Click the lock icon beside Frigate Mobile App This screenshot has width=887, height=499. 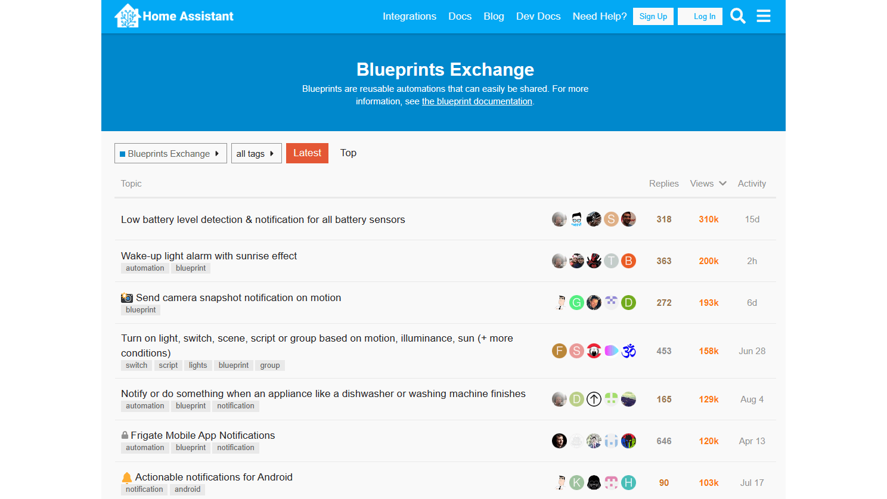pos(125,435)
